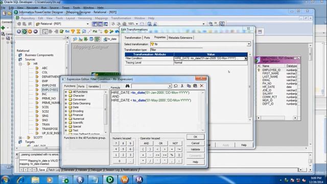Image resolution: width=327 pixels, height=184 pixels.
Task: Click the binoculars Find icon in Expression Editor
Action: click(x=127, y=86)
